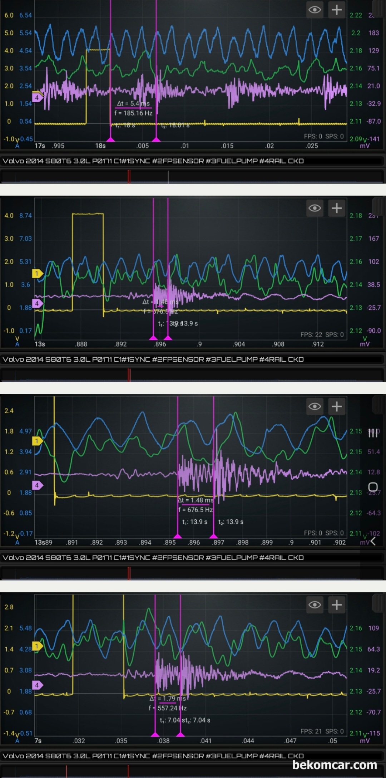Open Android recent apps button
The width and height of the screenshot is (386, 778).
point(373,433)
